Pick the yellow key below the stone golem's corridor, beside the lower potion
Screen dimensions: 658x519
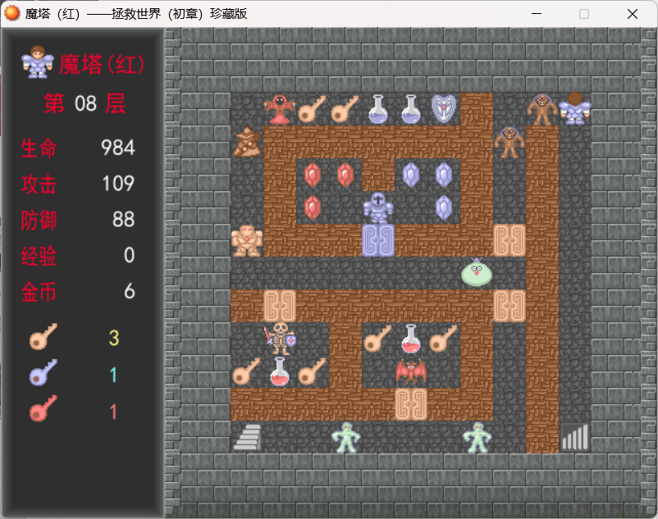[x=247, y=371]
